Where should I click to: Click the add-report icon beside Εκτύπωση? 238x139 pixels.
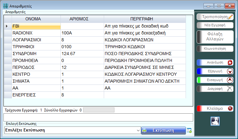[189, 131]
